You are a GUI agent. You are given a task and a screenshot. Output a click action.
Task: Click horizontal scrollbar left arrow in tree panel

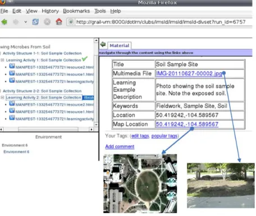[x=2, y=129]
